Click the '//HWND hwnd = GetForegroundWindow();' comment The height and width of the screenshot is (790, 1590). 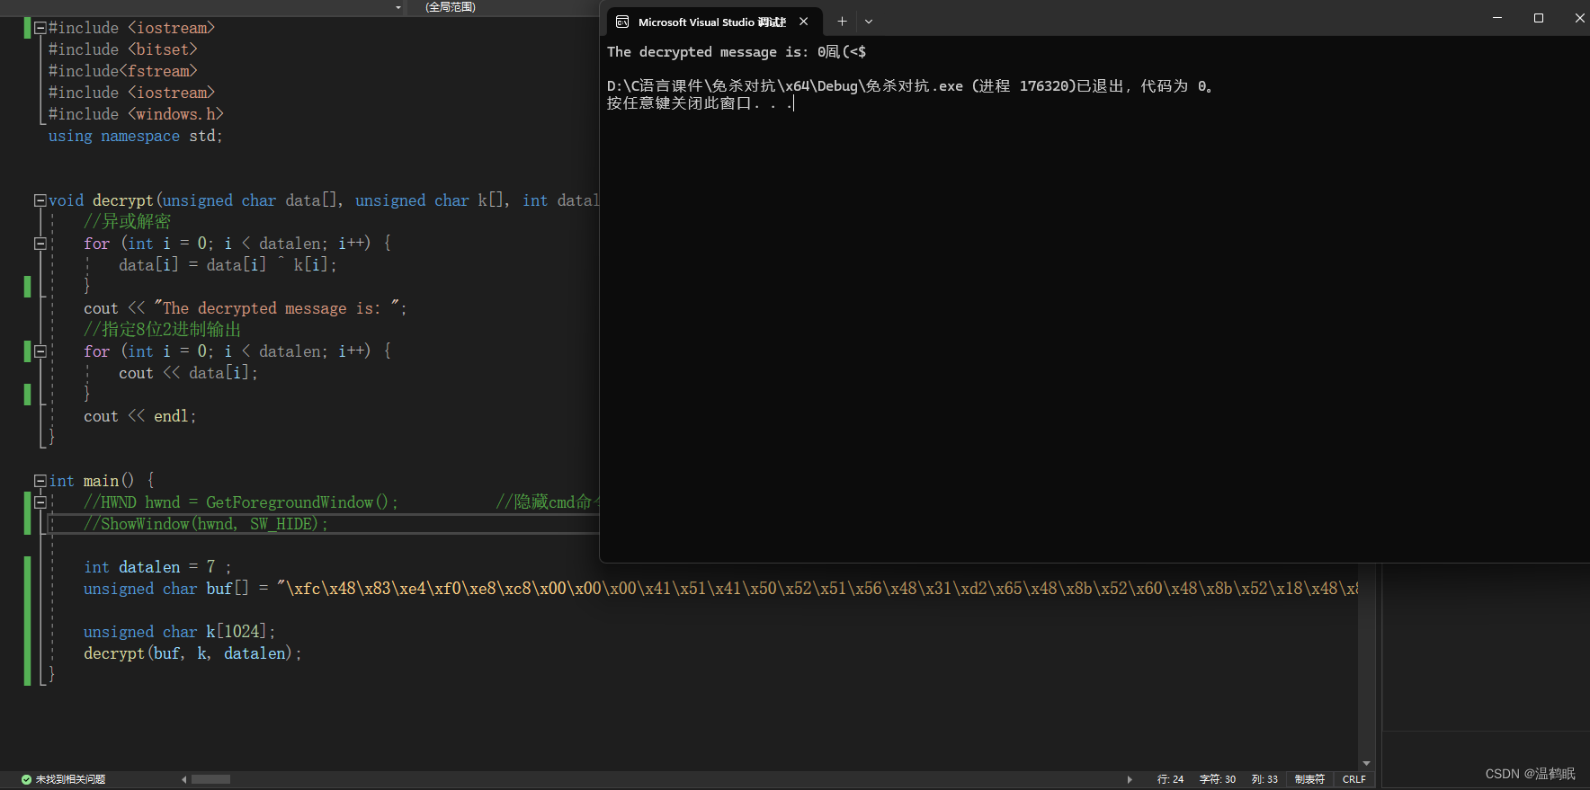pyautogui.click(x=241, y=502)
